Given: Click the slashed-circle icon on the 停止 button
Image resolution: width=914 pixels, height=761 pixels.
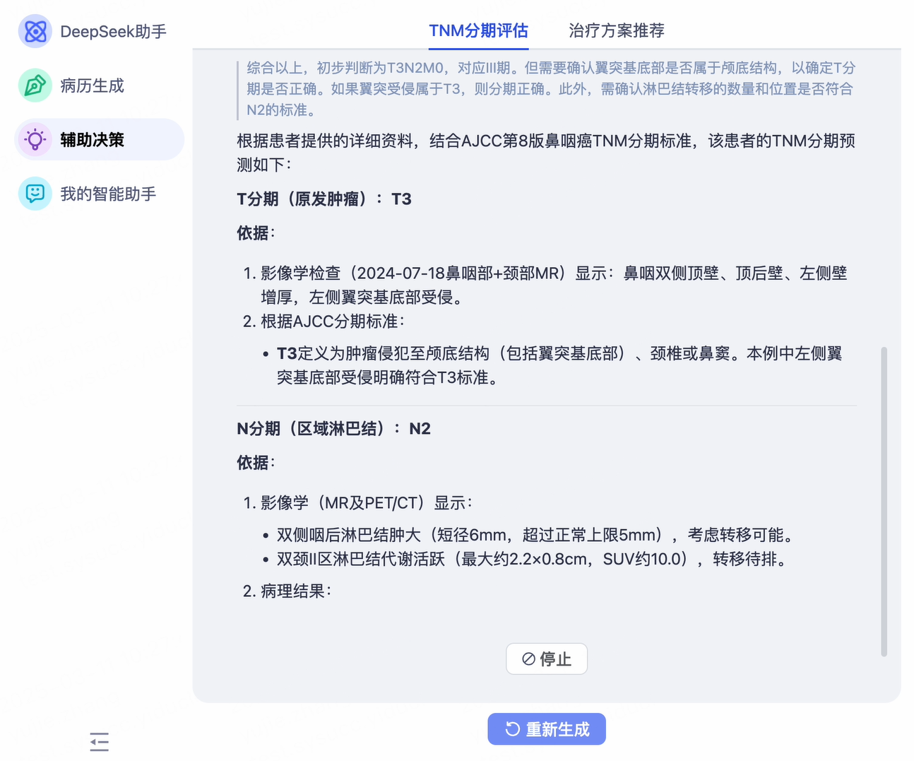Looking at the screenshot, I should [528, 659].
